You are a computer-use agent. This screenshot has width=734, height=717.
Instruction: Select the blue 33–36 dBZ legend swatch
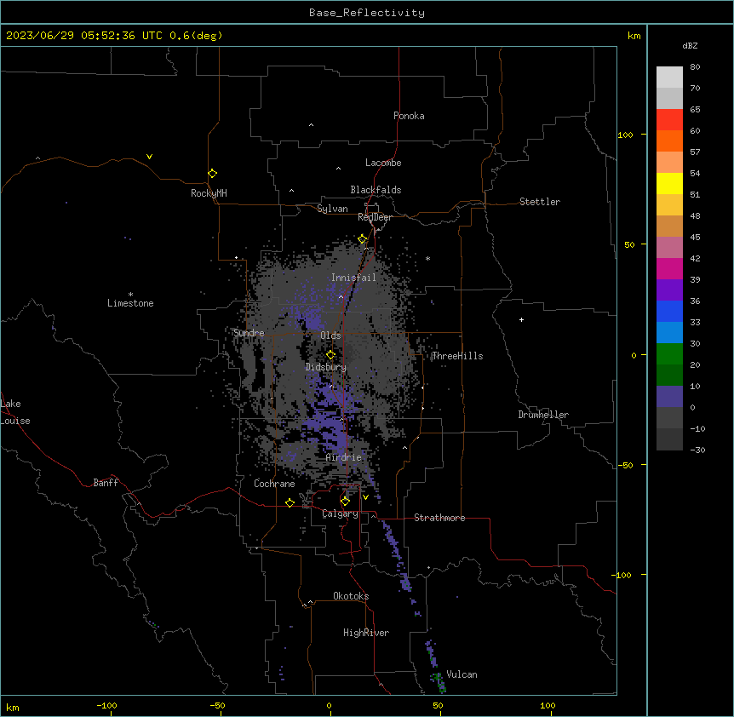click(x=669, y=311)
